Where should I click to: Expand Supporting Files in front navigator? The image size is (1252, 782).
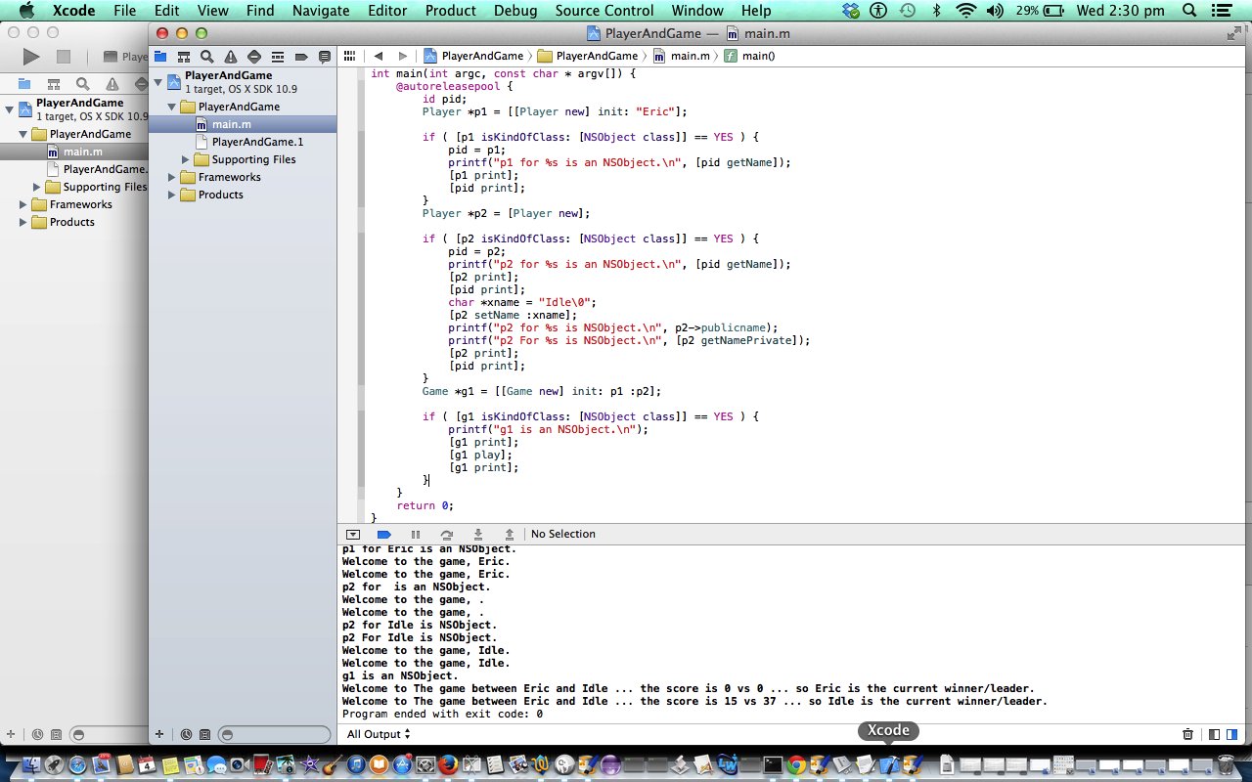[x=186, y=159]
